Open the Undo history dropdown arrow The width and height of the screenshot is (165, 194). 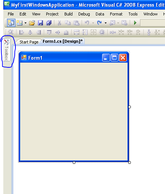pos(93,23)
